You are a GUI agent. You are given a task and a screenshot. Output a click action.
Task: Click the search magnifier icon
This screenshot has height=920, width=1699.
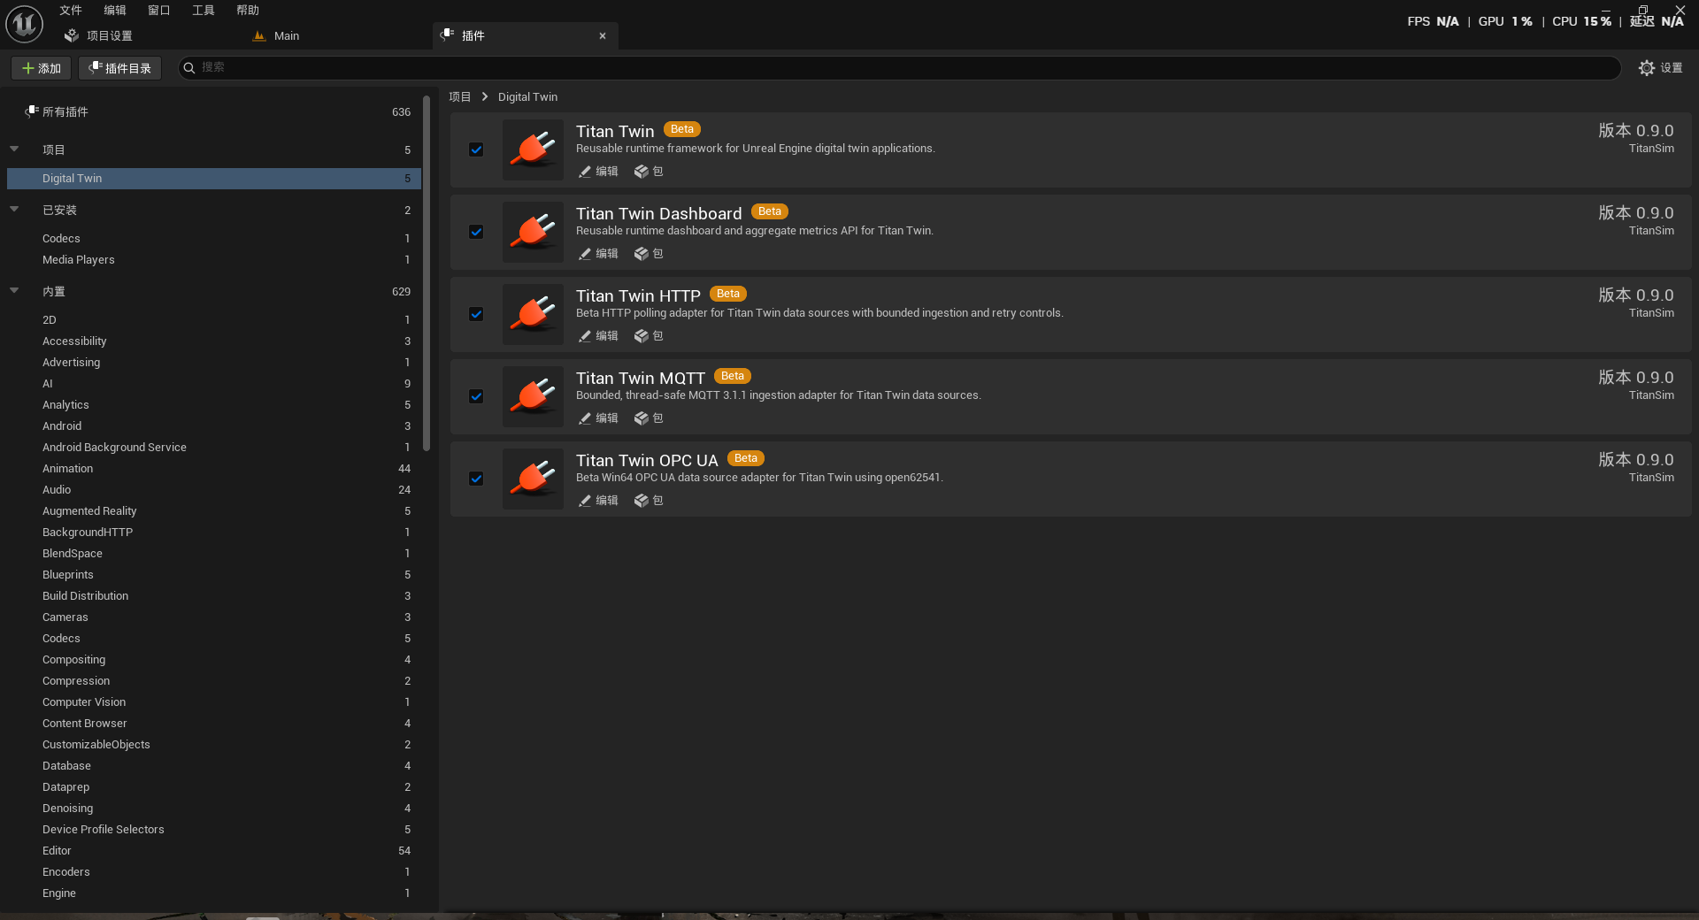pos(188,68)
